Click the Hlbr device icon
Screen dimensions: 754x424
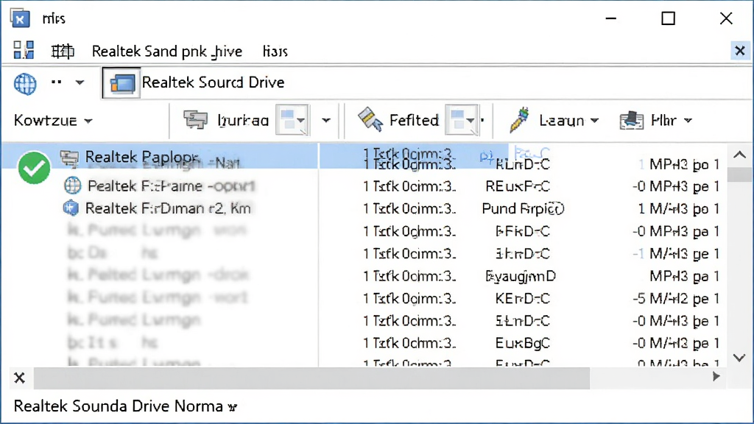(x=631, y=120)
